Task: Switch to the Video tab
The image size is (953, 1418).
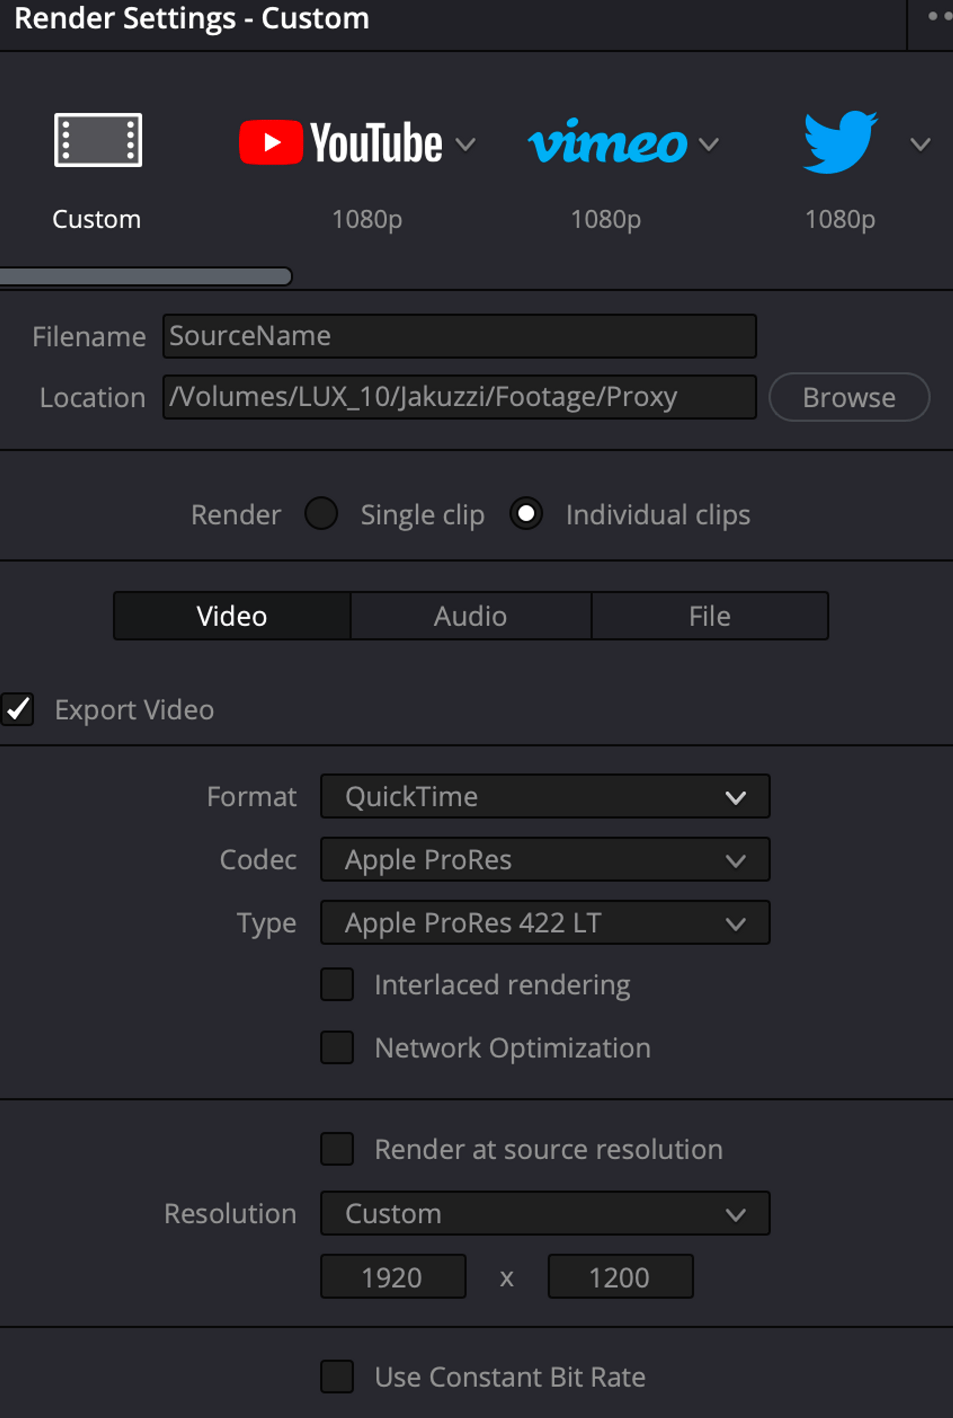Action: pyautogui.click(x=232, y=616)
